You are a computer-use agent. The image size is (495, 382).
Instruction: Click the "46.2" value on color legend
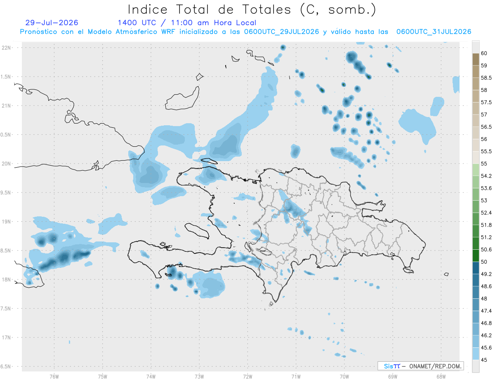(486, 335)
